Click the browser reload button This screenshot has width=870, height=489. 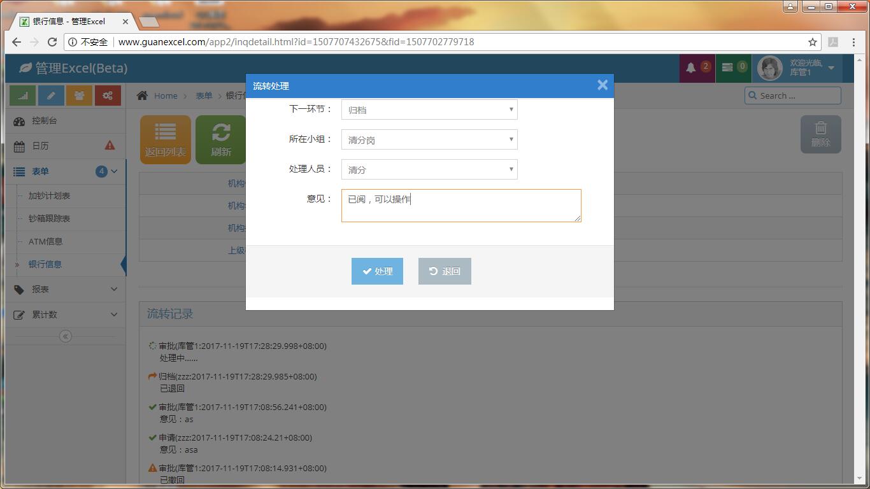click(x=52, y=42)
